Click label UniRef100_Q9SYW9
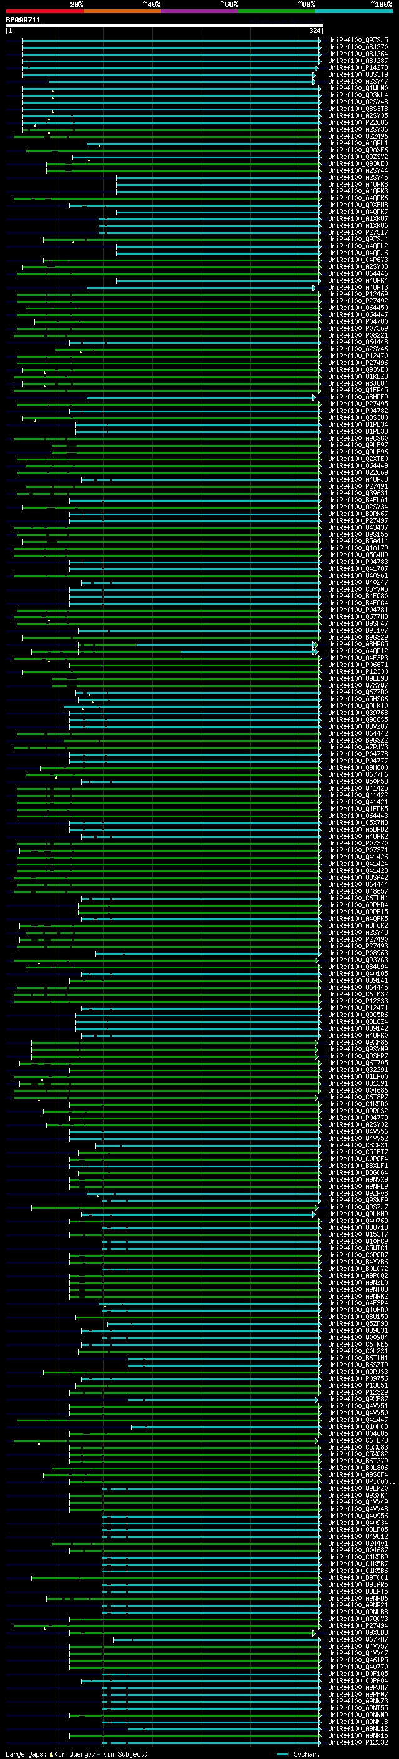Viewport: 399px width, 1759px height. pos(358,1049)
